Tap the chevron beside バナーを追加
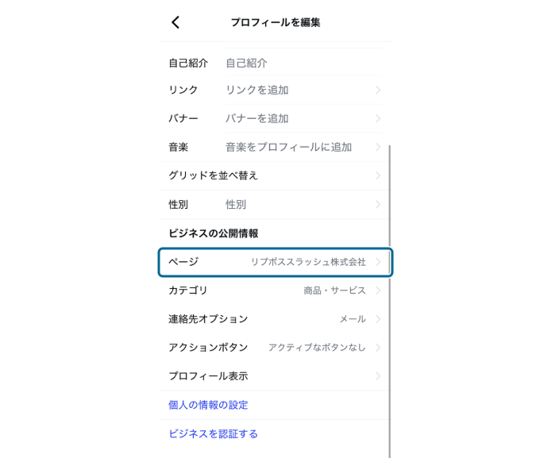540x458 pixels. coord(378,119)
